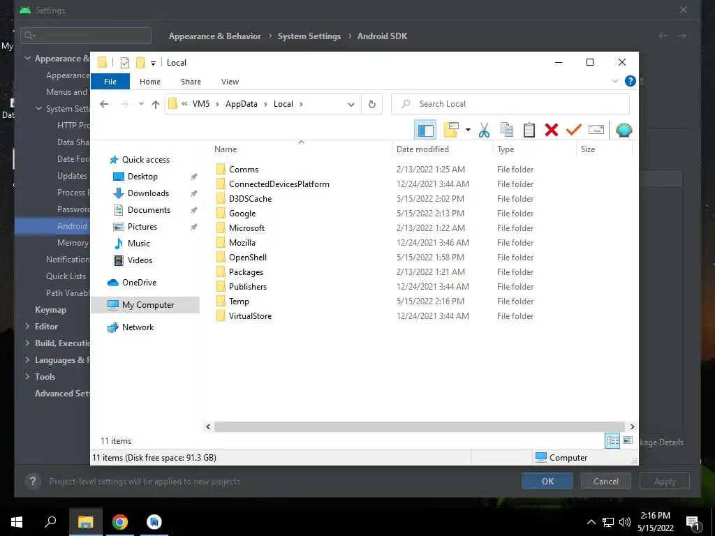Open the File tab

pos(110,82)
